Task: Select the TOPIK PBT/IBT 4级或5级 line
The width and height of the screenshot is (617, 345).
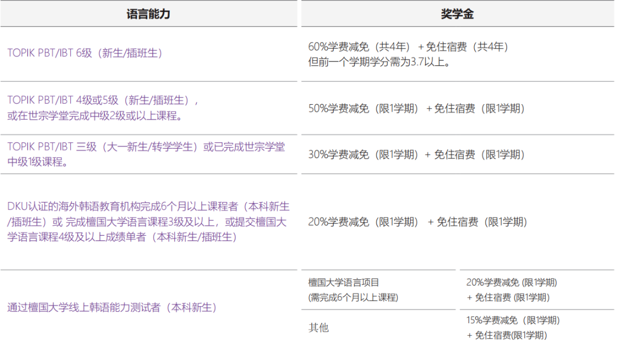Action: click(x=103, y=100)
